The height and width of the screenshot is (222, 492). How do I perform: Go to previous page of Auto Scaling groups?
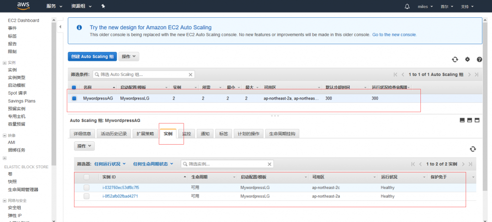coord(403,74)
